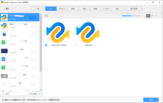Click the Cisdem Duplicate Finder title icon
The height and width of the screenshot is (103, 163).
[x=2, y=2]
